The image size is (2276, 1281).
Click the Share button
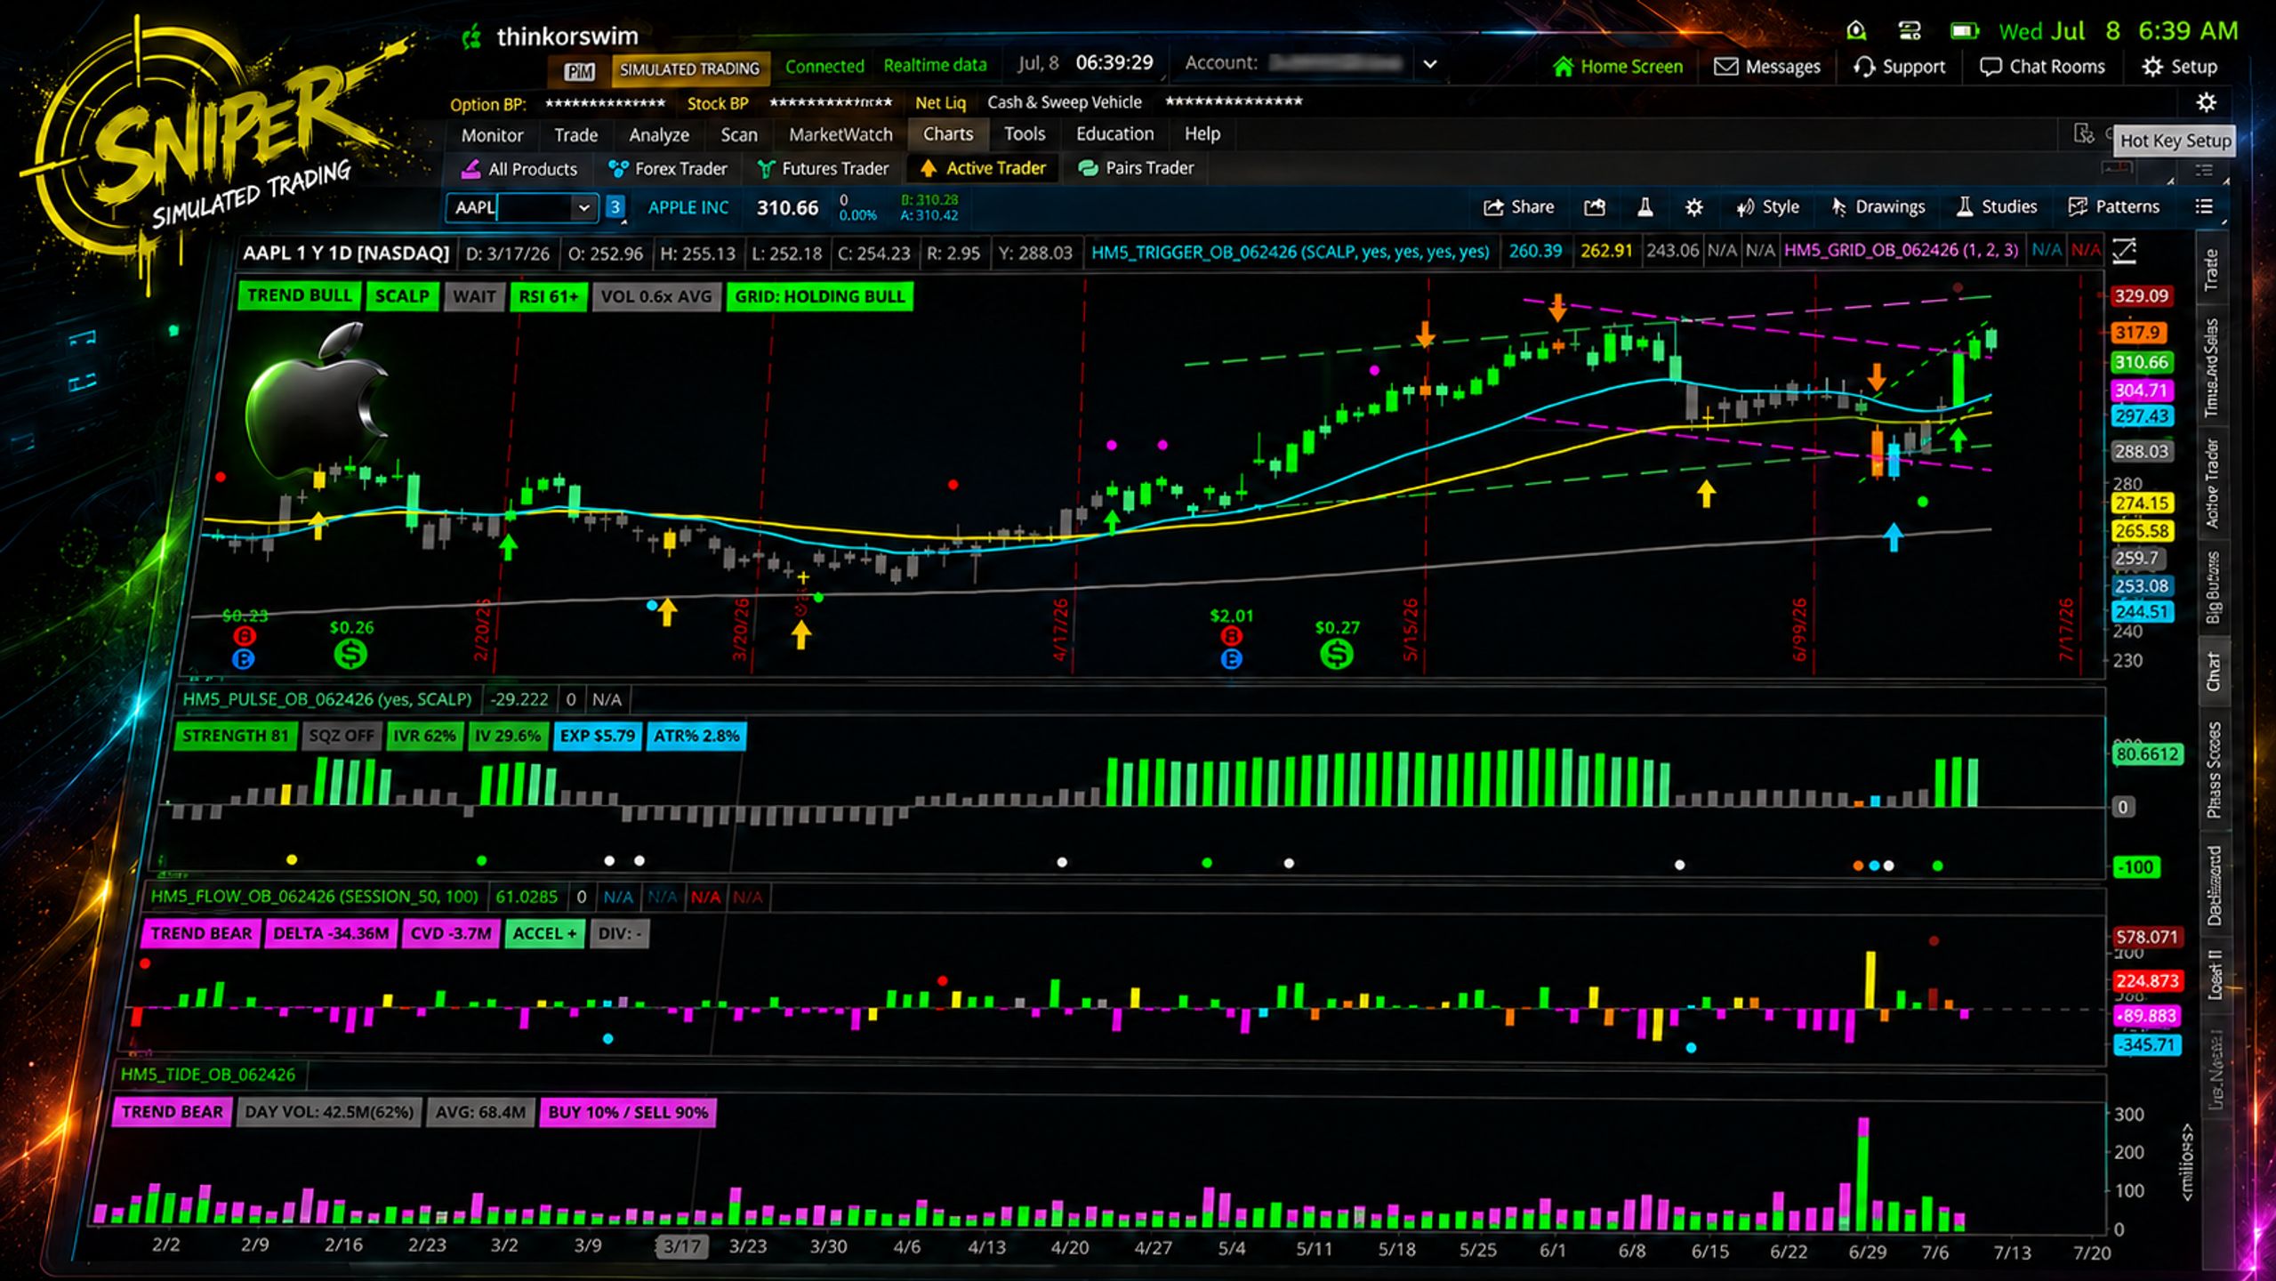(1519, 207)
